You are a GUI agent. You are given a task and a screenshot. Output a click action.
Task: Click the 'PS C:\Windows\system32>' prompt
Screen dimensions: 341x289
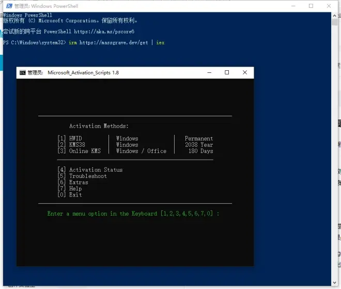tap(35, 43)
